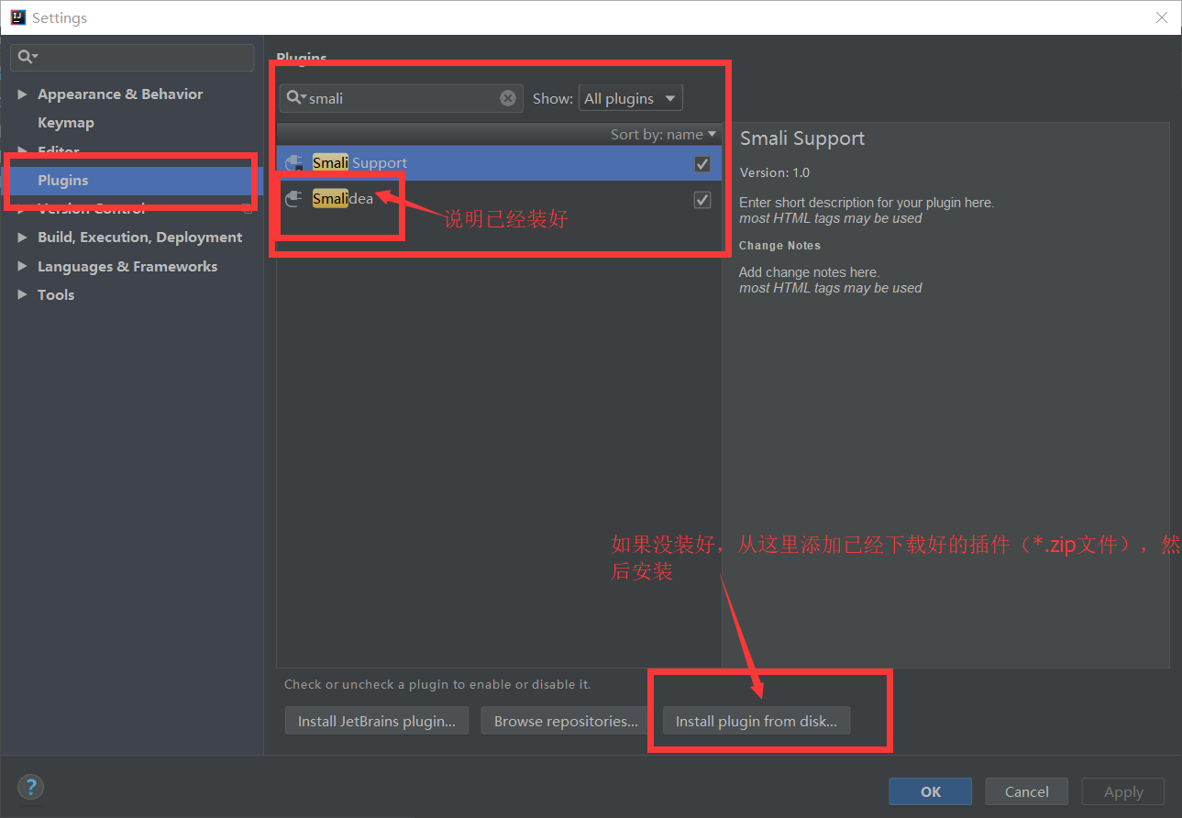
Task: Open the Sort by name dropdown
Action: pos(663,134)
